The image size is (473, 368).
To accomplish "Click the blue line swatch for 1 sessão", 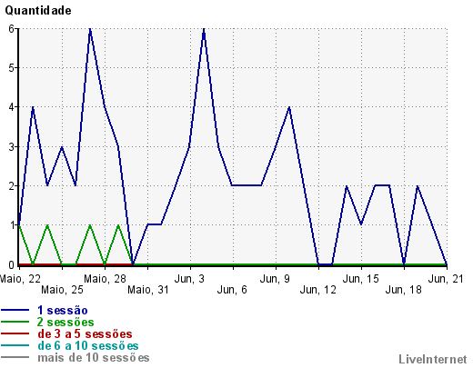I will pyautogui.click(x=15, y=310).
